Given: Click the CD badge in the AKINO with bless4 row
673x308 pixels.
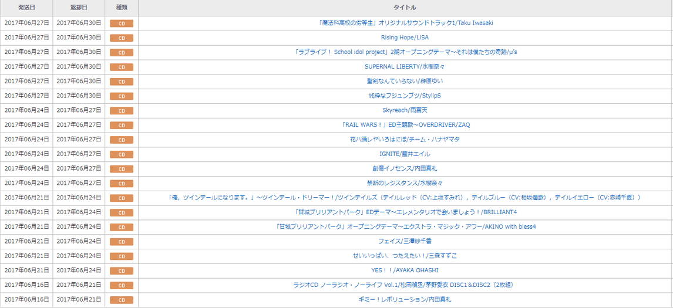Looking at the screenshot, I should 122,227.
